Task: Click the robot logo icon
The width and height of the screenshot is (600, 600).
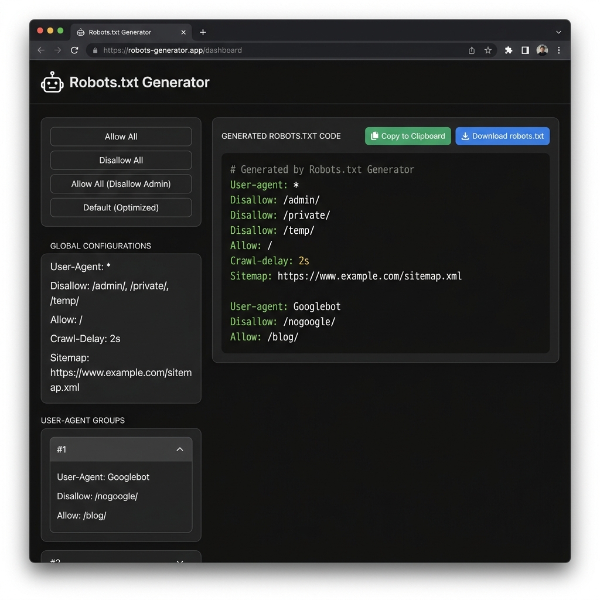Action: [x=52, y=82]
